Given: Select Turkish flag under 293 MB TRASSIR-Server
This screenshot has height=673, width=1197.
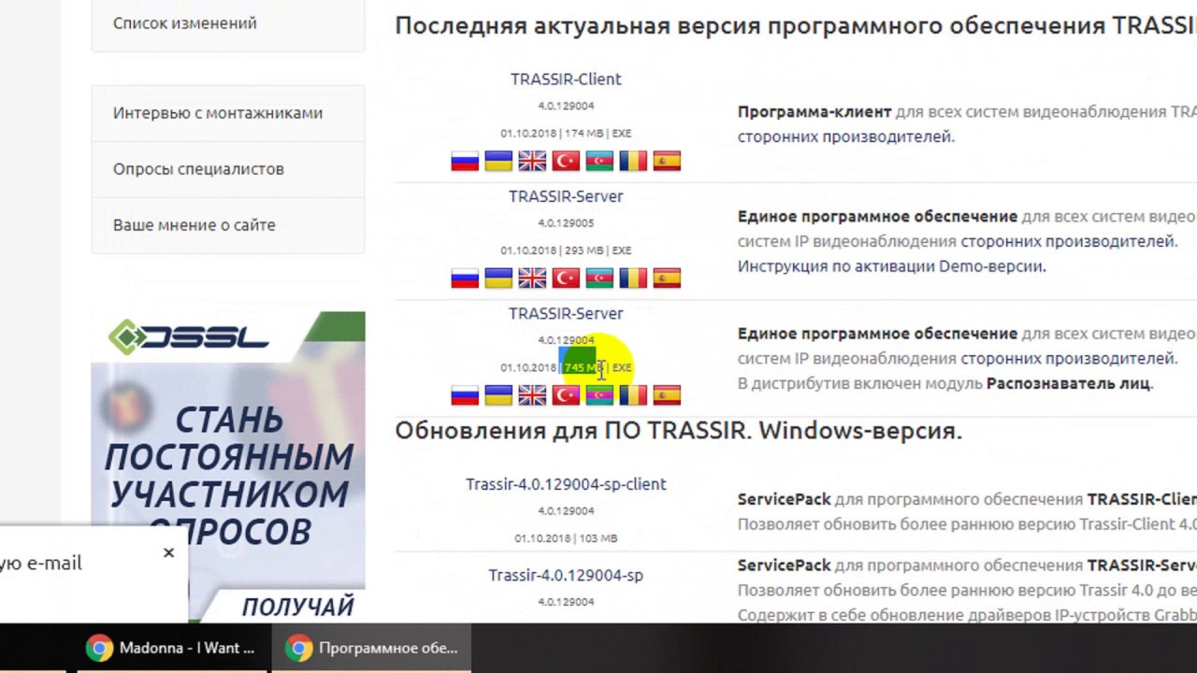Looking at the screenshot, I should tap(566, 278).
